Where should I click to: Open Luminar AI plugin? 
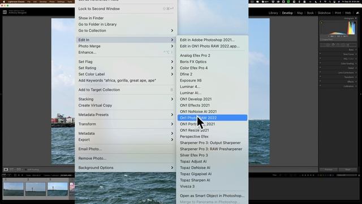pyautogui.click(x=190, y=93)
